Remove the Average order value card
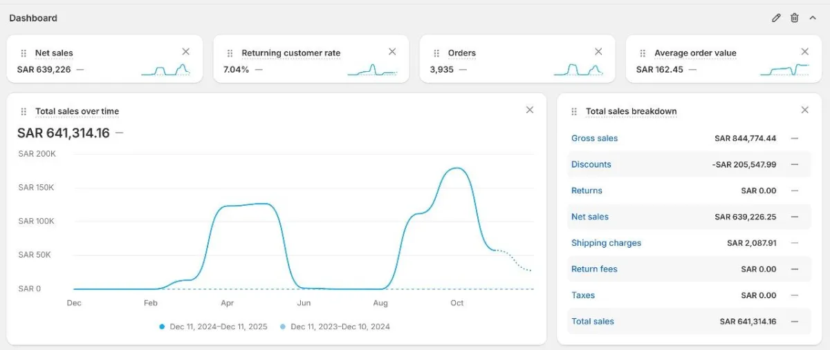 tap(804, 52)
